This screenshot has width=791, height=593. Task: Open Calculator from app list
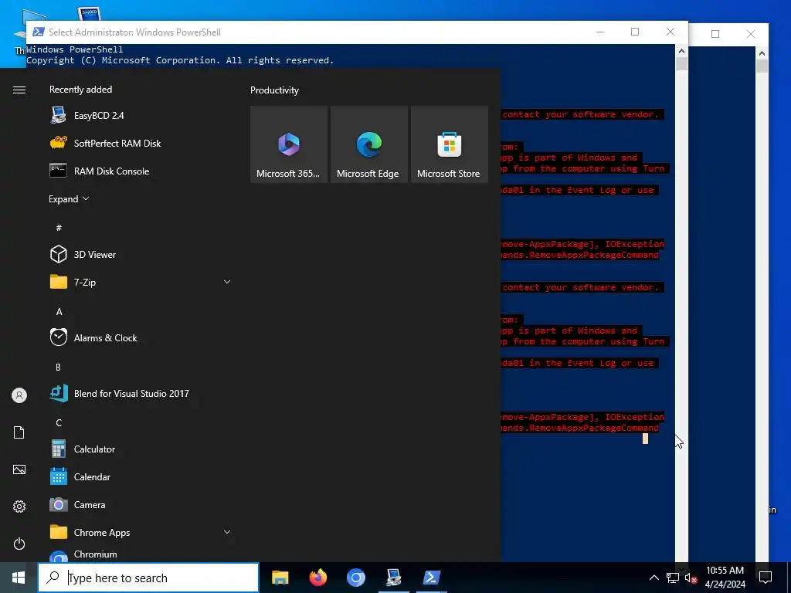tap(141, 449)
